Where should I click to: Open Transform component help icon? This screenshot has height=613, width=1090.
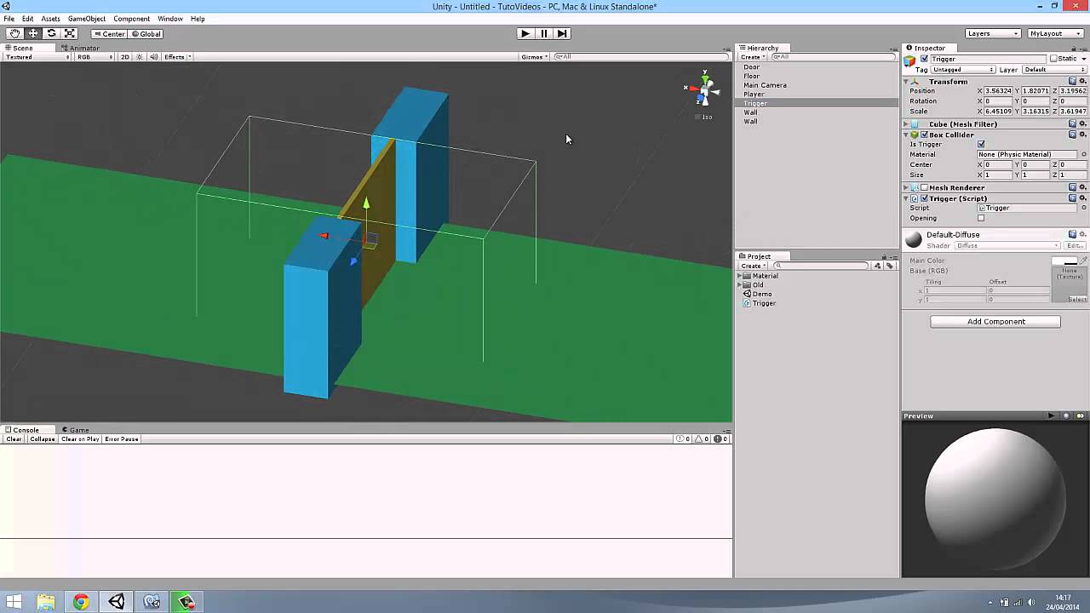(1072, 82)
